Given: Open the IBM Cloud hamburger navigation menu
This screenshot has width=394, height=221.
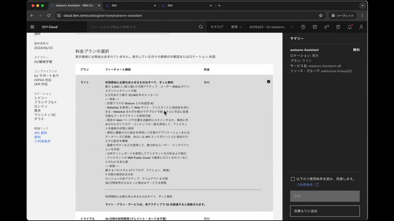Looking at the screenshot, I should click(32, 27).
